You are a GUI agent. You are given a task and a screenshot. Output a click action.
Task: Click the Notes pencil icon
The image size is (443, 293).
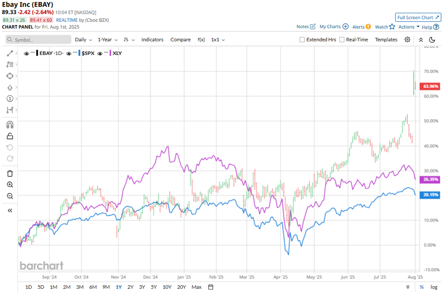[313, 26]
